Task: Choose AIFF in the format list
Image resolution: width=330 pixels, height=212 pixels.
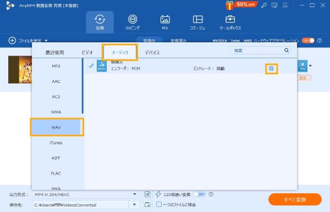Action: pyautogui.click(x=56, y=158)
